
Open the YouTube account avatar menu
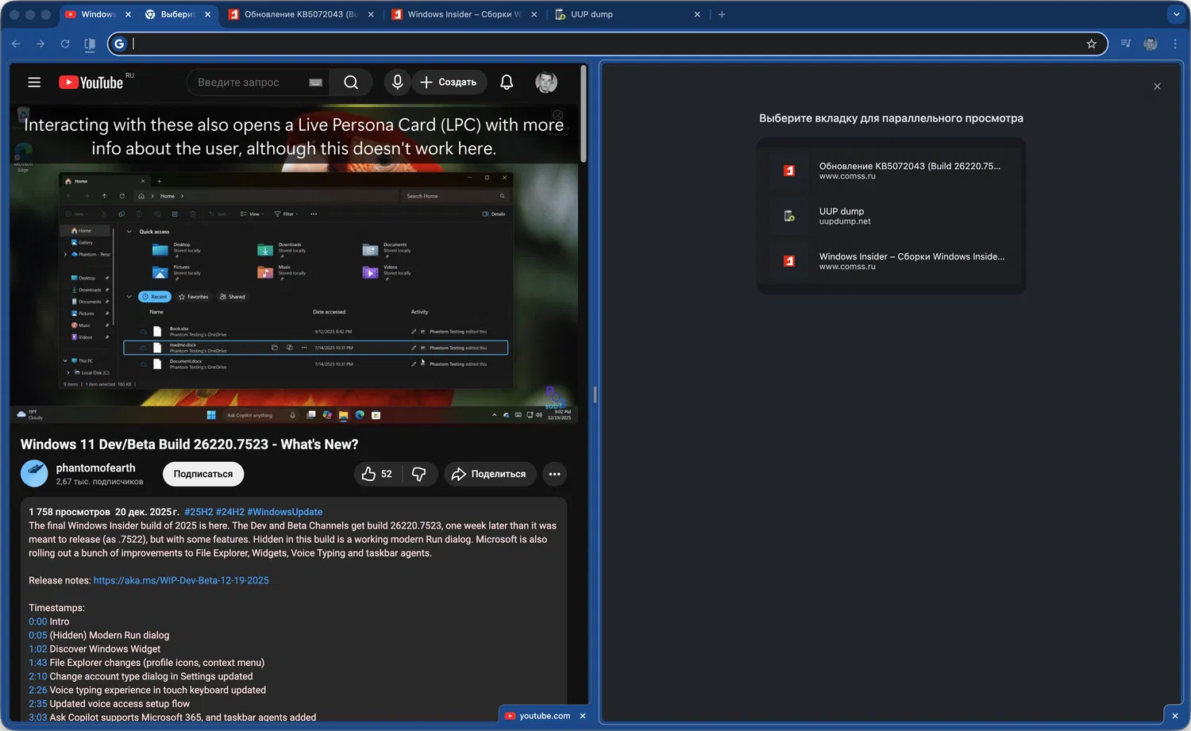pos(546,83)
